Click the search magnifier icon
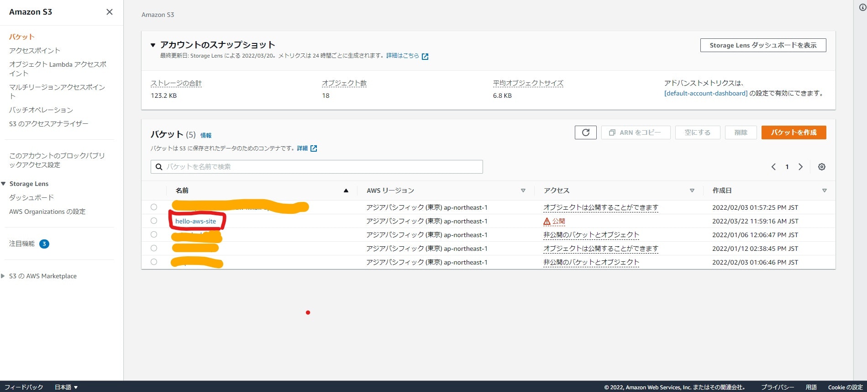Screen dimensions: 867x392 [x=159, y=167]
